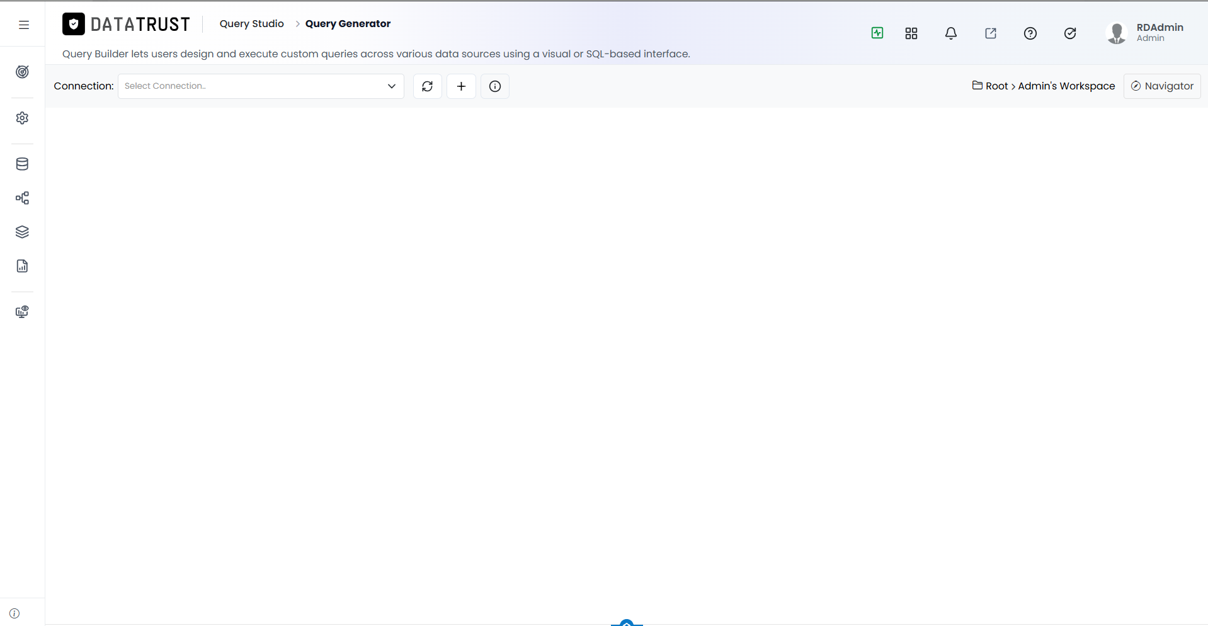Click the Query Builder description text

tap(376, 54)
